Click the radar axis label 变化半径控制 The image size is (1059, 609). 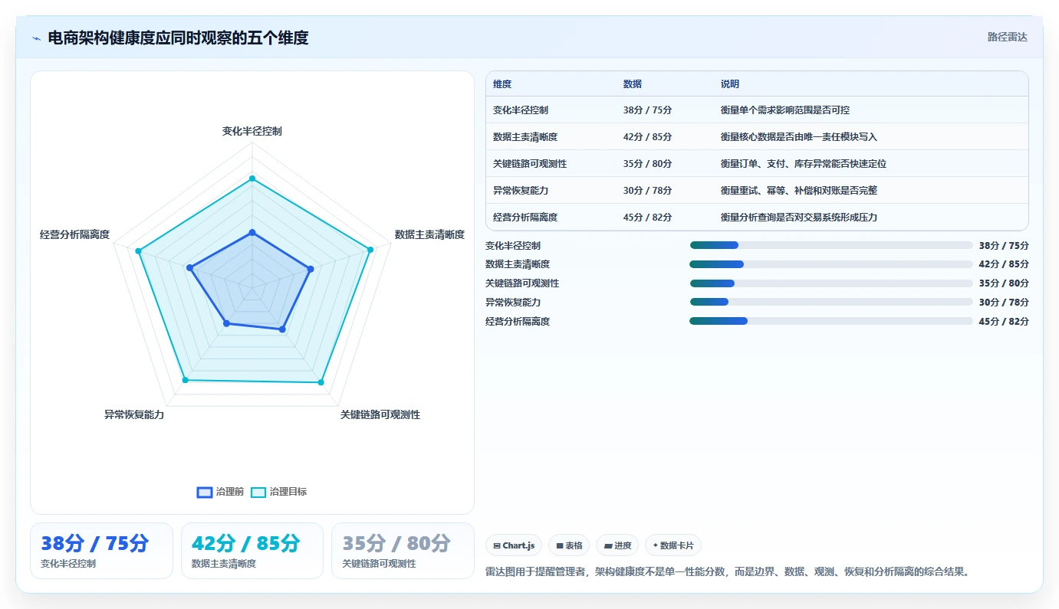tap(252, 131)
